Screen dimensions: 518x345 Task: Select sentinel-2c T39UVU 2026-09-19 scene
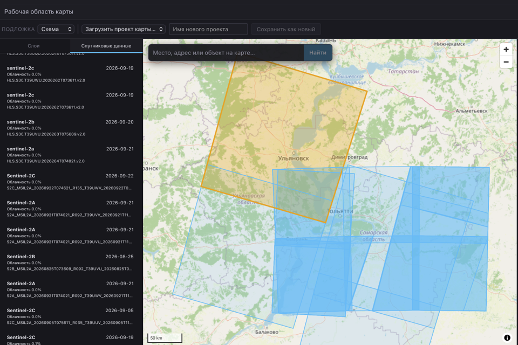(x=70, y=101)
